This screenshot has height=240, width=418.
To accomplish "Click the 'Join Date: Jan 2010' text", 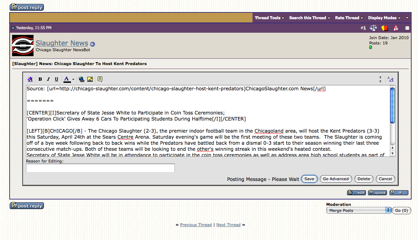I will [x=389, y=38].
